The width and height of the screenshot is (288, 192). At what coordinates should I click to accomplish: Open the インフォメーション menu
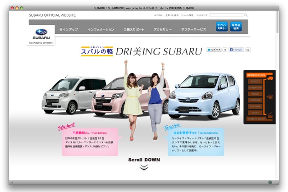[x=101, y=29]
